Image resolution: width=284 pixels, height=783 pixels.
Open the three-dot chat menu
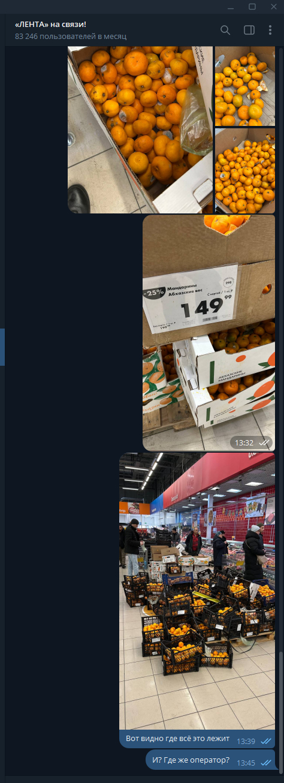pos(271,30)
